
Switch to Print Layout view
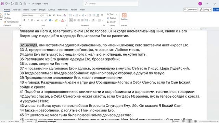189,122
